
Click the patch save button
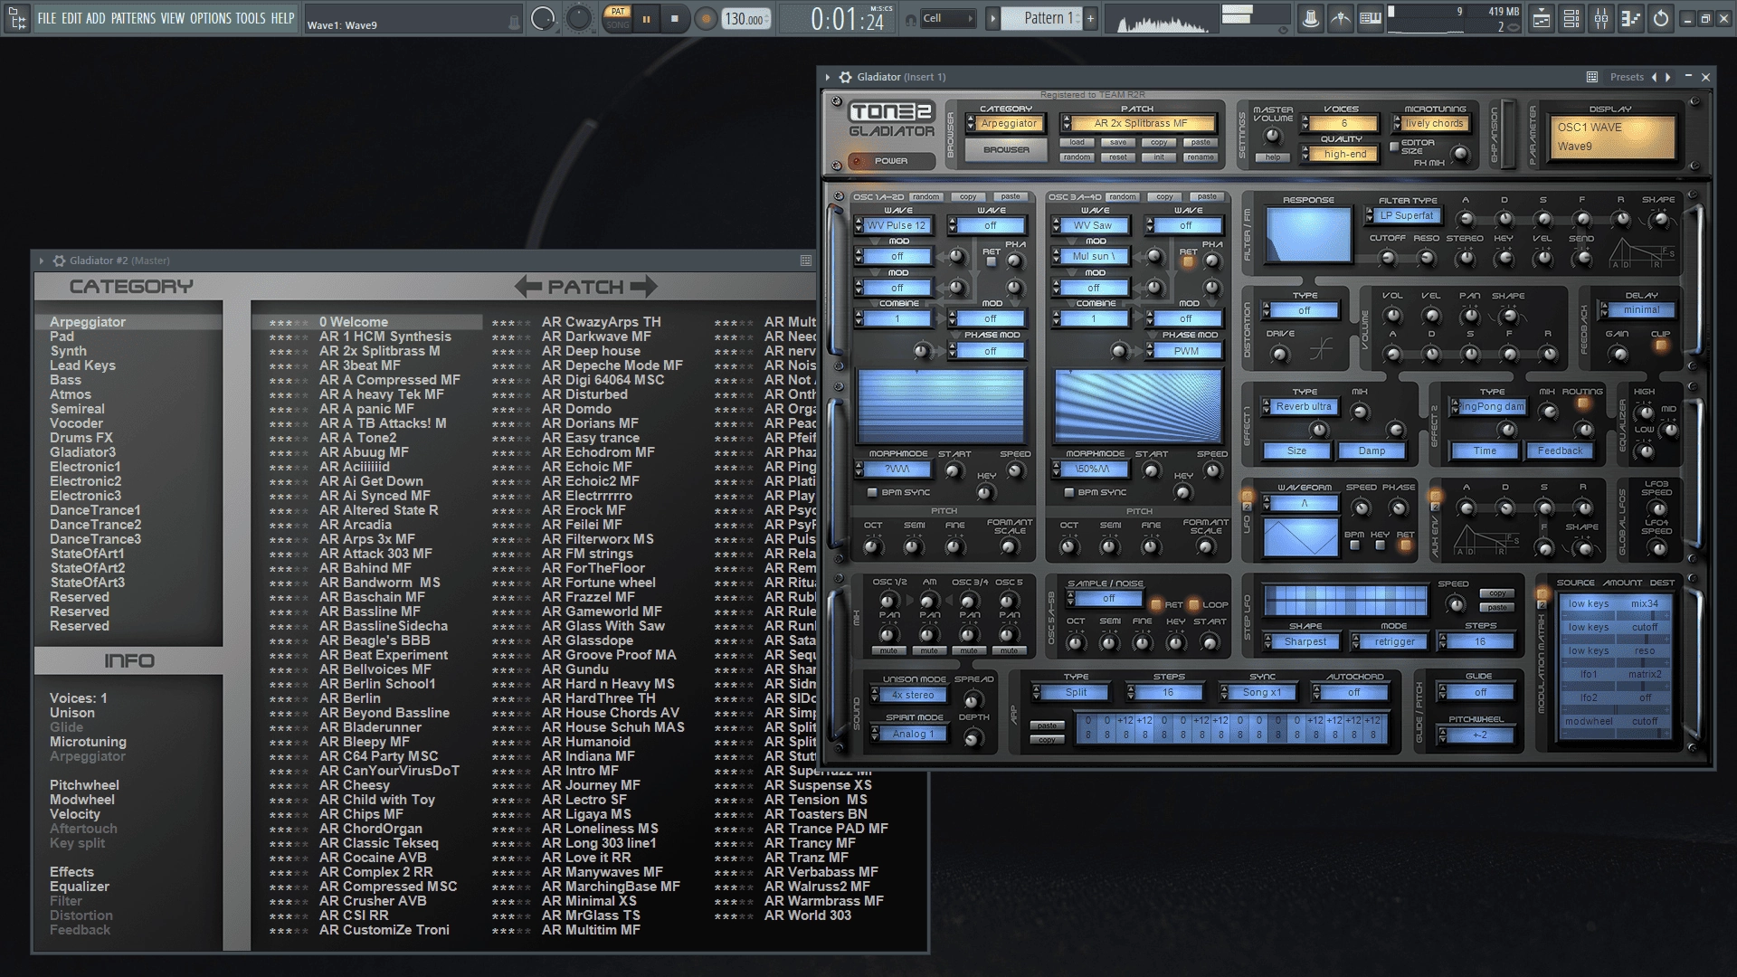point(1118,143)
